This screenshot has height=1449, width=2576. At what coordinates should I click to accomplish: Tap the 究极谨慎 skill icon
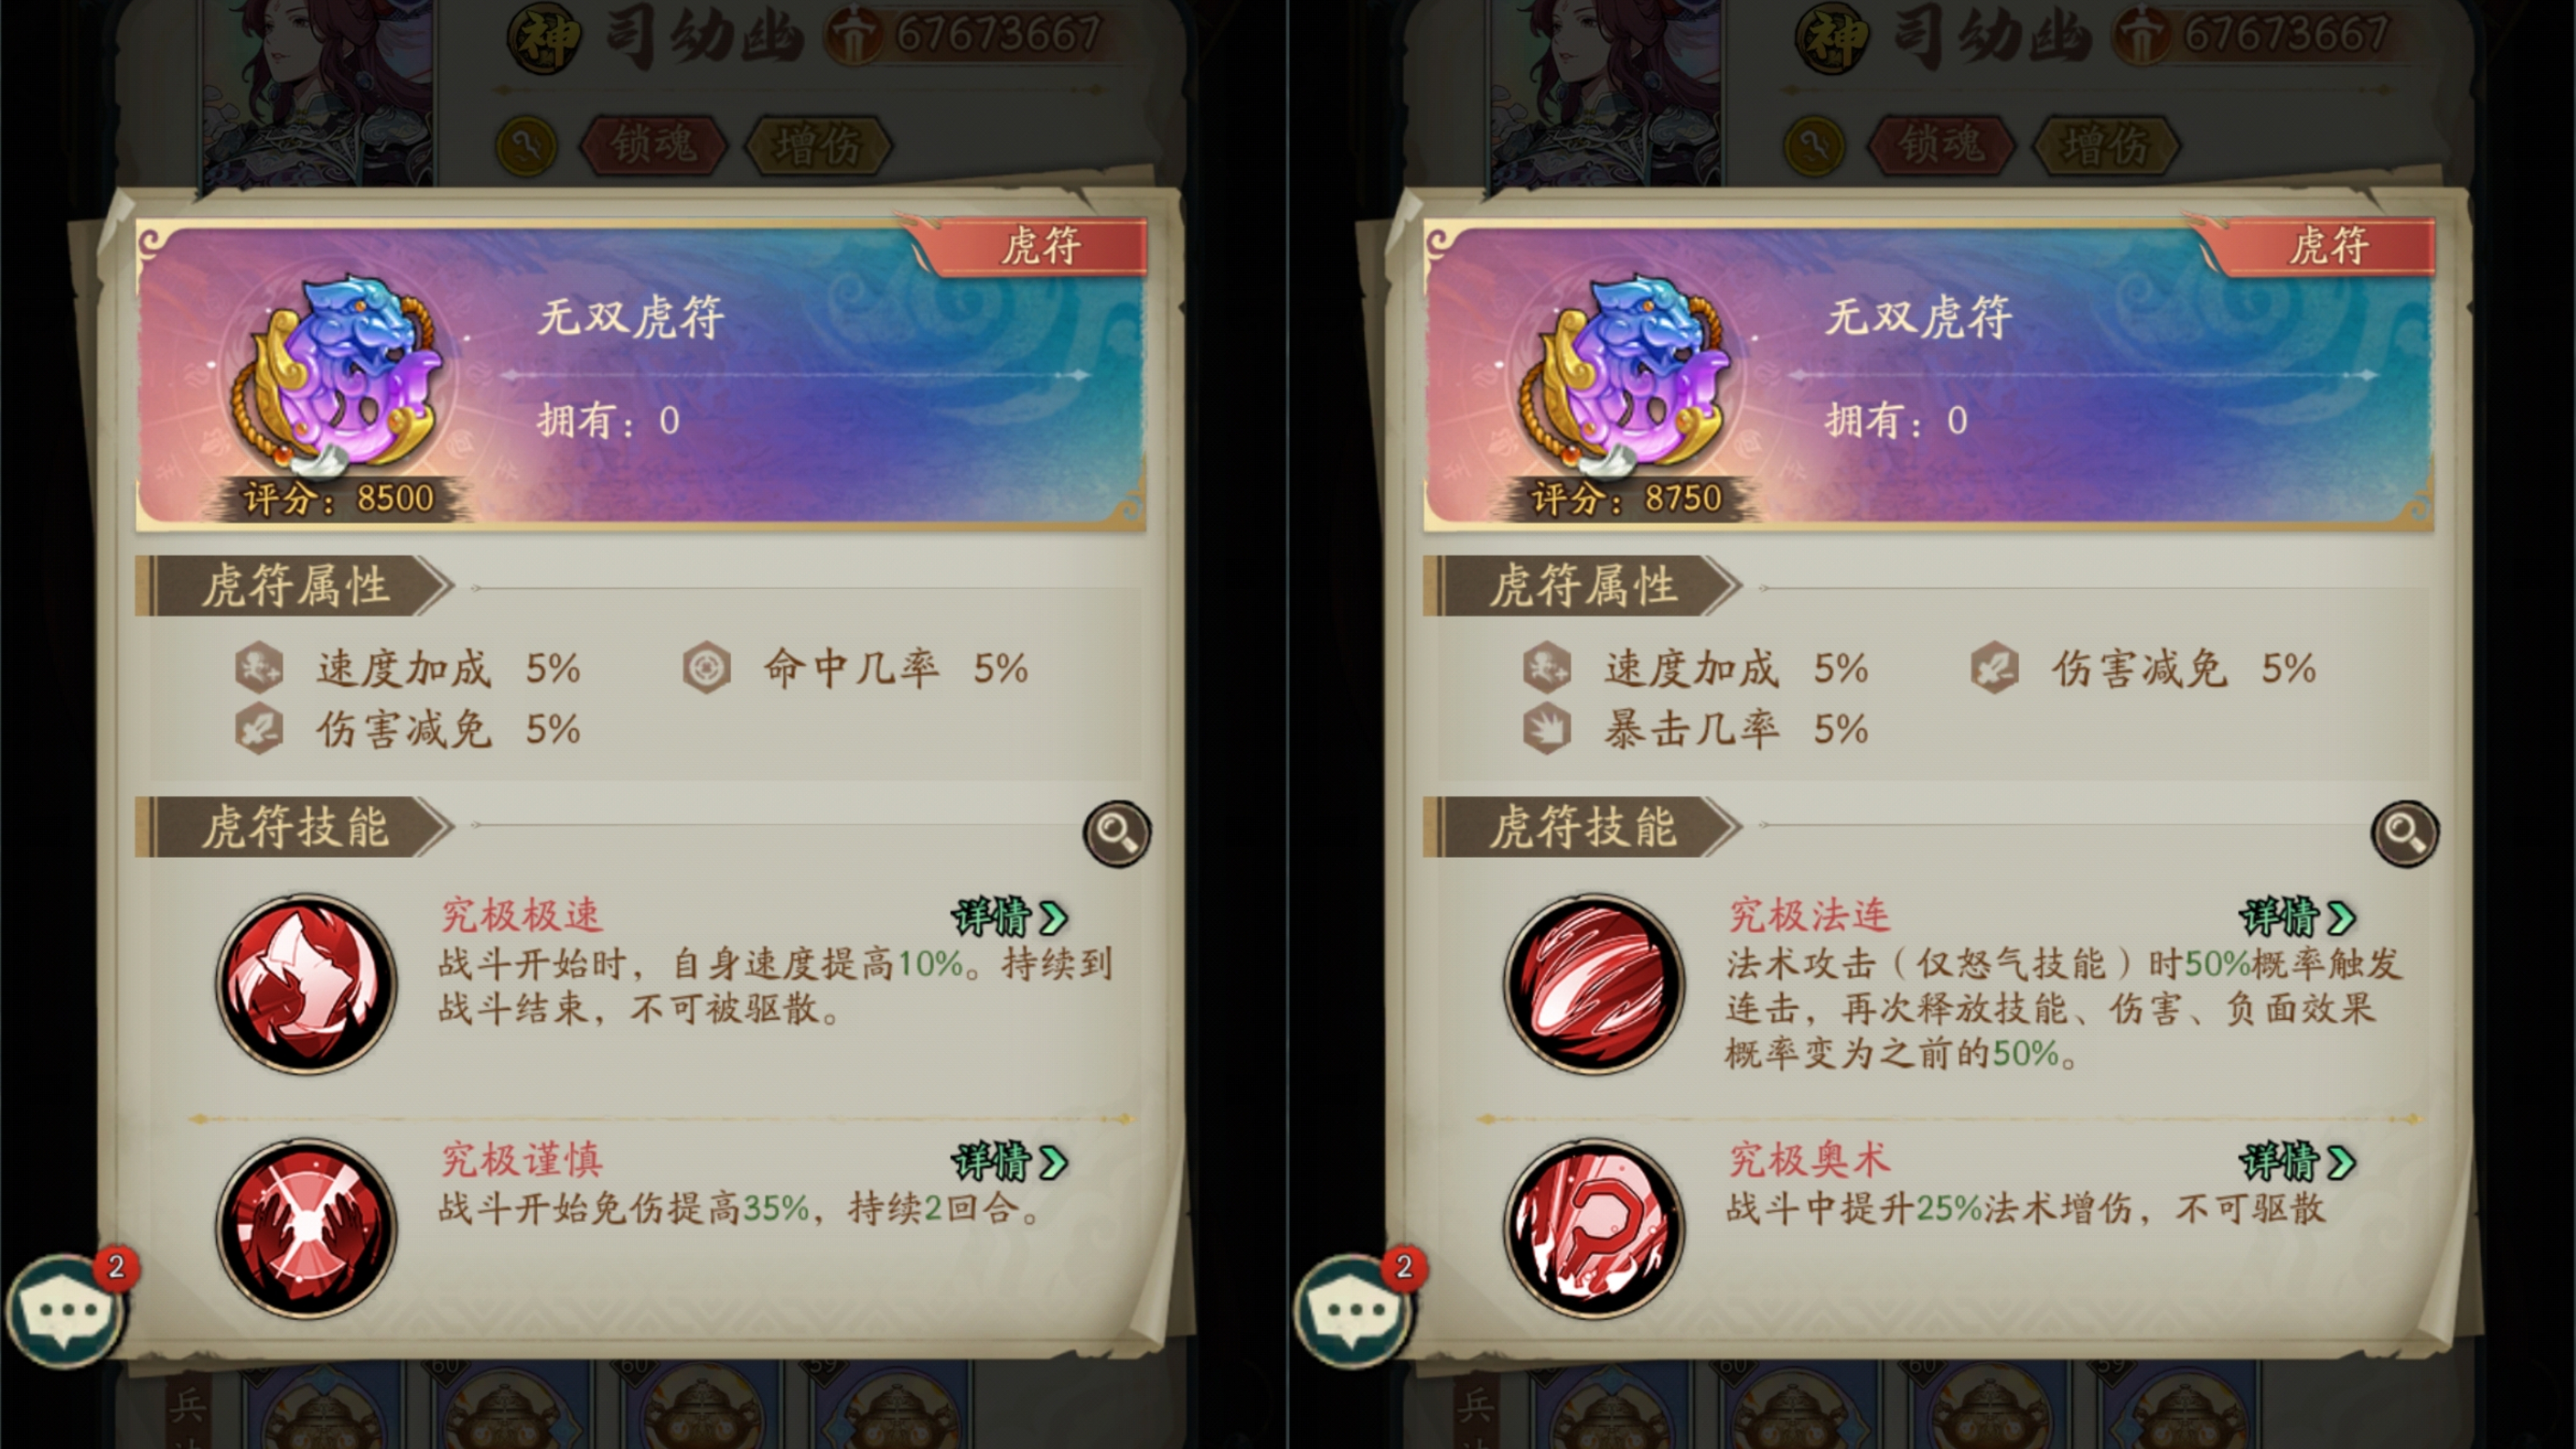click(306, 1228)
